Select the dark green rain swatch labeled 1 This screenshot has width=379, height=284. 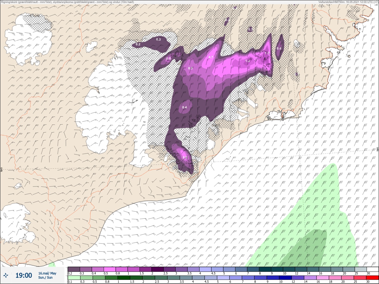point(124,278)
